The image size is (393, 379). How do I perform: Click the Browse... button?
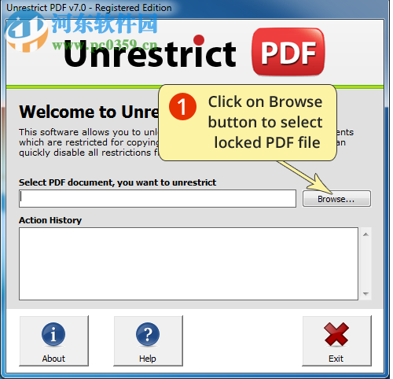tap(336, 199)
